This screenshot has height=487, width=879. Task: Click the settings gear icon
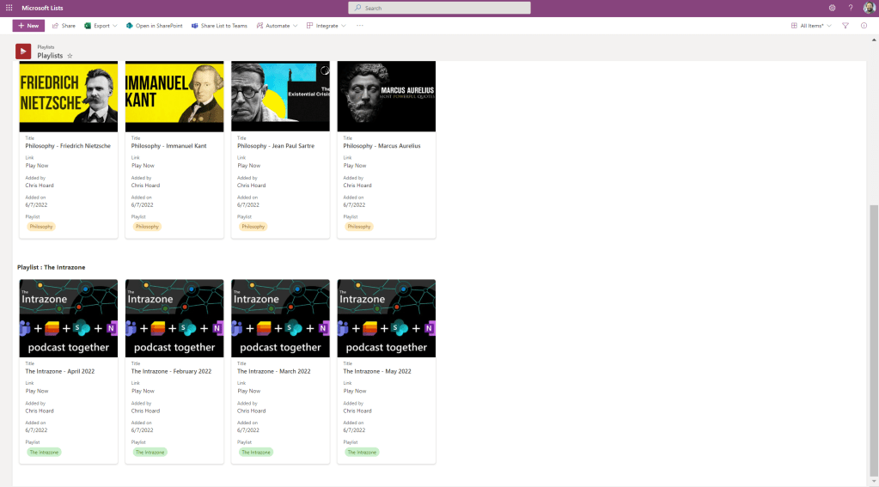coord(832,8)
